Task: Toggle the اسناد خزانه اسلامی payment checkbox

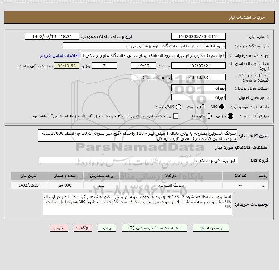Action: (x=176, y=116)
